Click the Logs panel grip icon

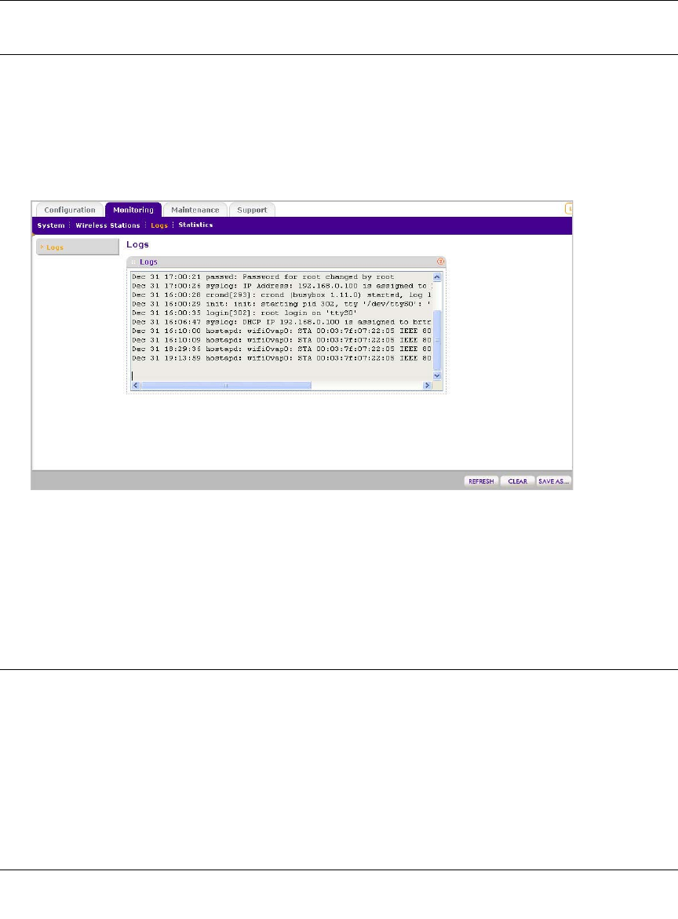133,262
